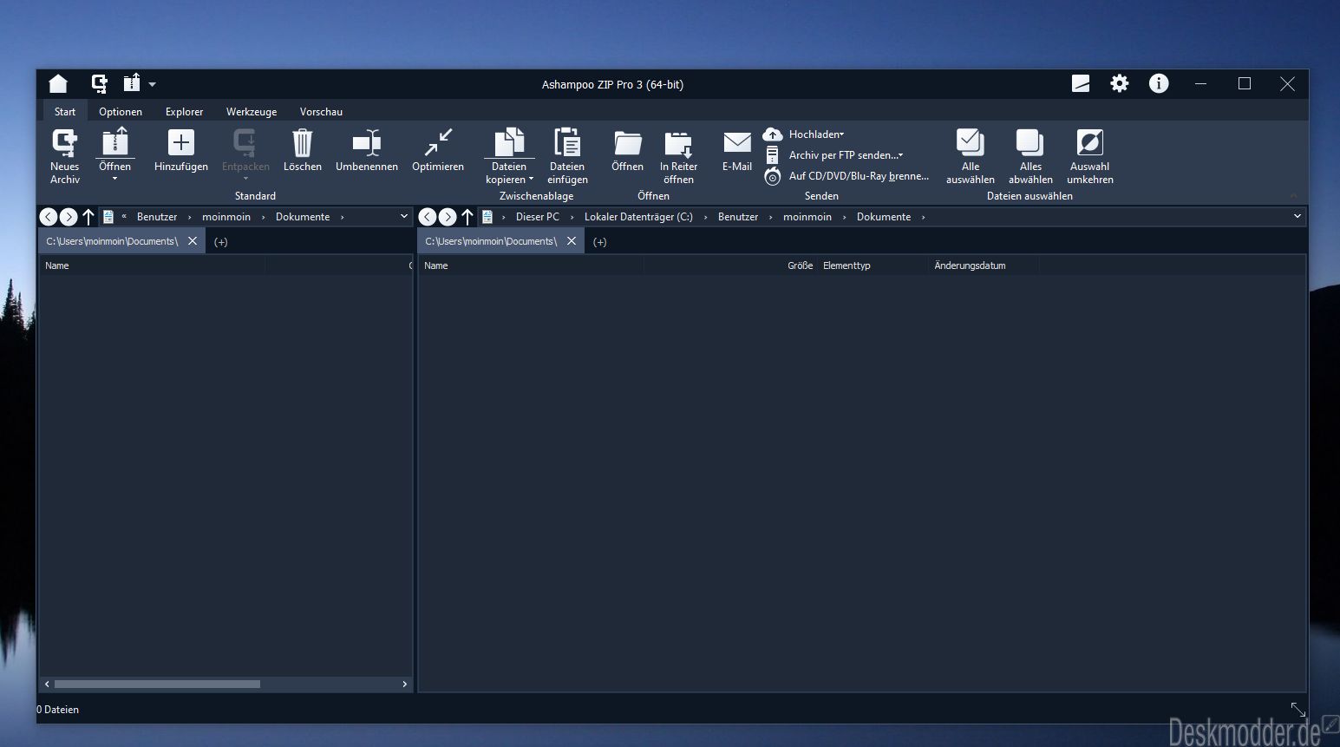Screen dimensions: 1340x747
Task: Click the Home icon in title bar
Action: [x=58, y=83]
